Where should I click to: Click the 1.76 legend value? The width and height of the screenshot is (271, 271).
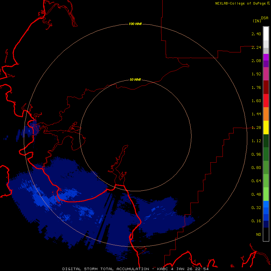[x=256, y=87]
